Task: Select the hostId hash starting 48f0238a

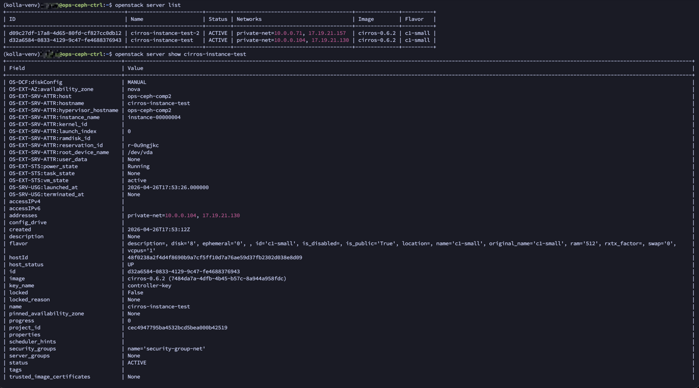Action: tap(215, 257)
